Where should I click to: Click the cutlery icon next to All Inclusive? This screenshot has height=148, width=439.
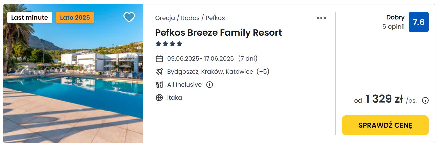(x=159, y=85)
